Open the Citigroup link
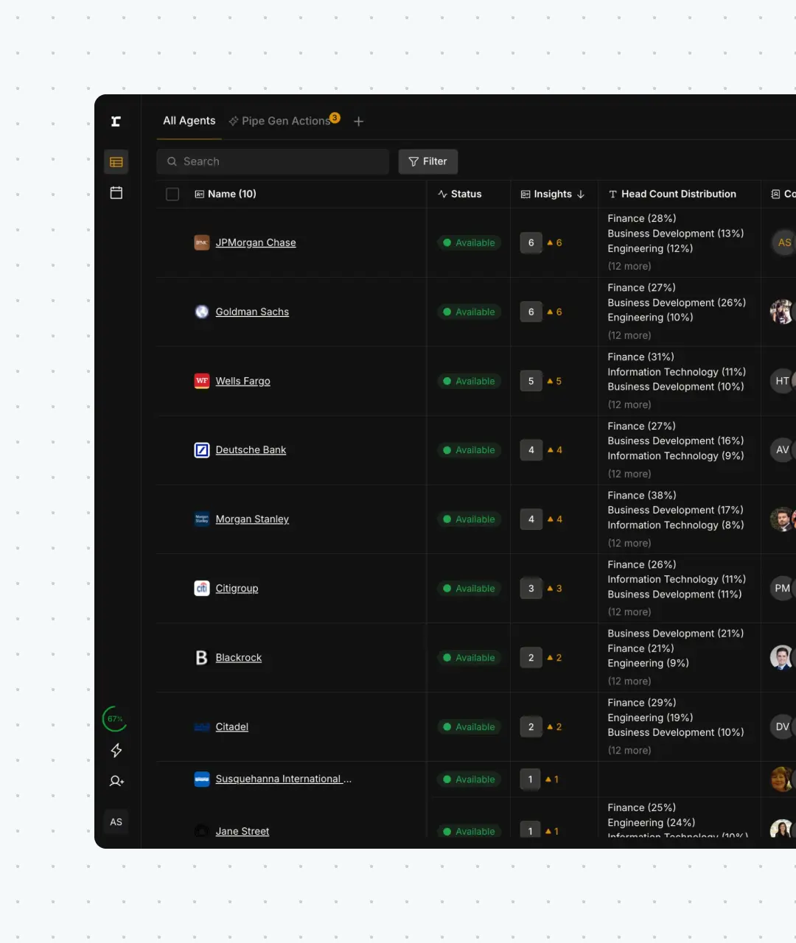This screenshot has width=796, height=943. (x=237, y=589)
